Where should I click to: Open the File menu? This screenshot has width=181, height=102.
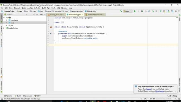coord(2,8)
